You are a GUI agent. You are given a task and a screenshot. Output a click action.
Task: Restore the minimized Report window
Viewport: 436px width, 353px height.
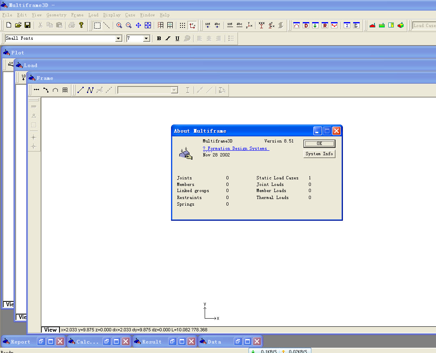[41, 342]
